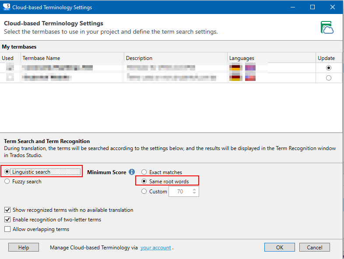The image size is (344, 259).
Task: Click the Minimum Score info icon
Action: click(132, 172)
